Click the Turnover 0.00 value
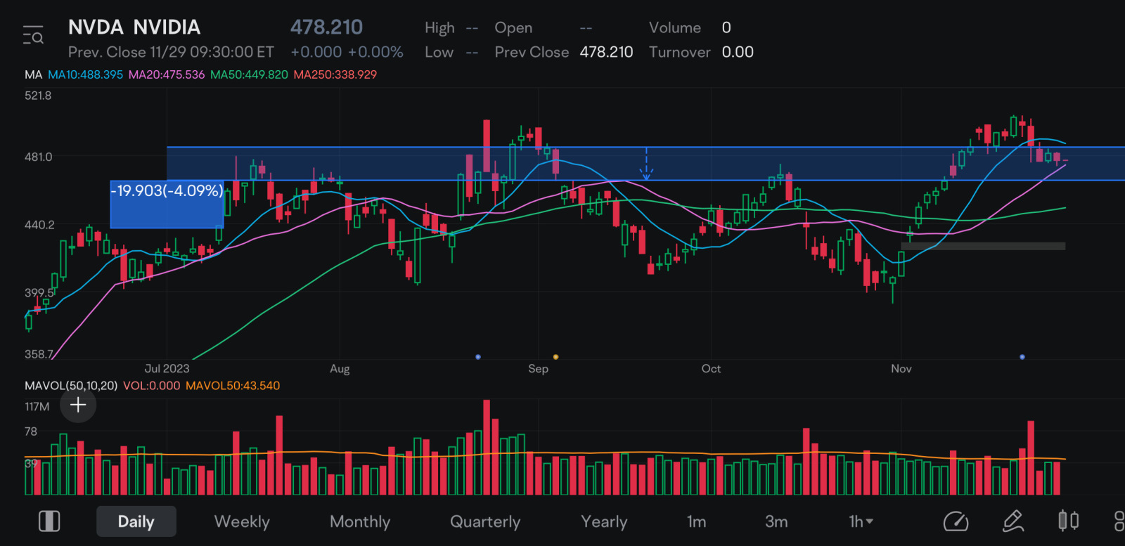Screen dimensions: 1125x546 pos(738,52)
